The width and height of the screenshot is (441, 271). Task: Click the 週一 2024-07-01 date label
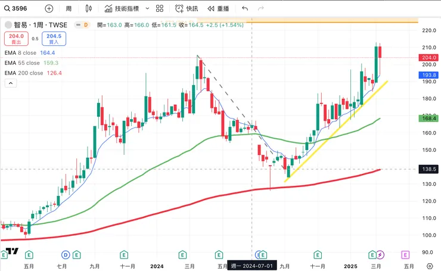point(252,266)
